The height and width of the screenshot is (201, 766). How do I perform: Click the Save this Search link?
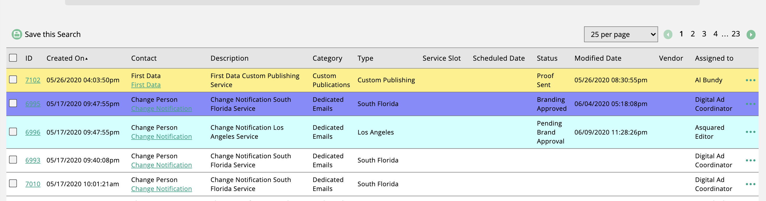click(52, 34)
